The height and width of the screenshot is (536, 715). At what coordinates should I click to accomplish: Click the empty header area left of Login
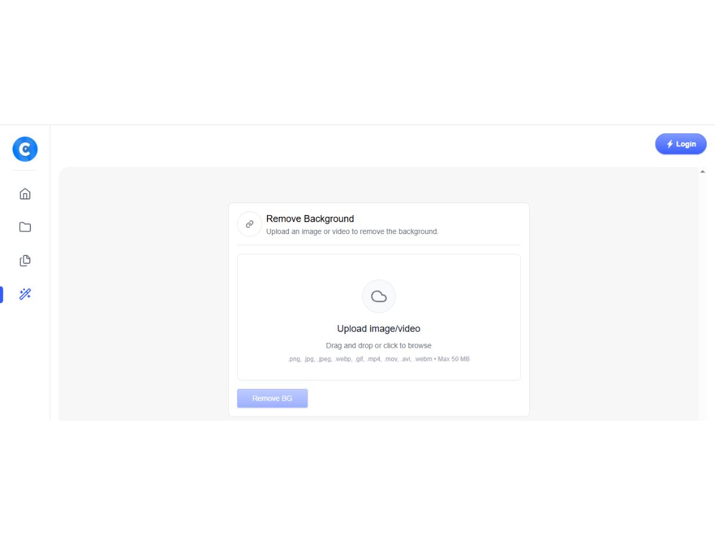pyautogui.click(x=352, y=144)
